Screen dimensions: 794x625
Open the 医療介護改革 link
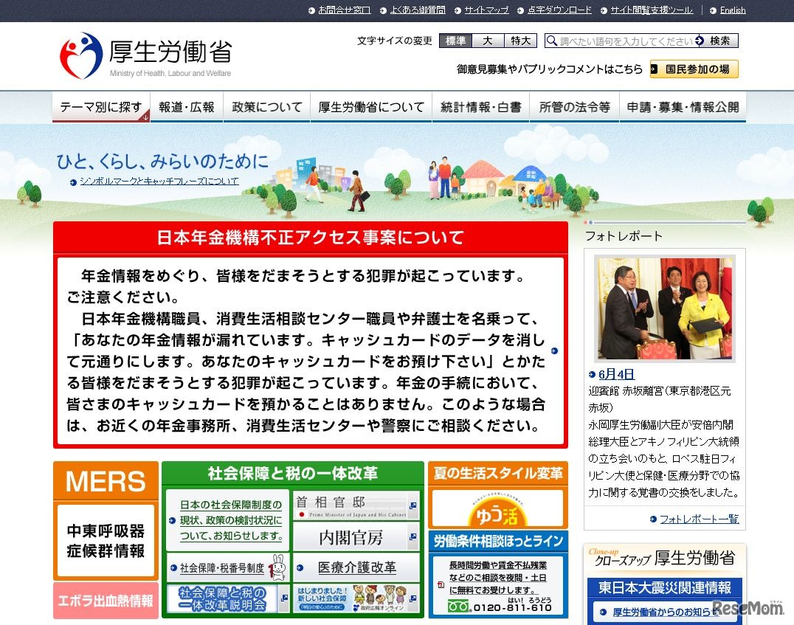357,567
